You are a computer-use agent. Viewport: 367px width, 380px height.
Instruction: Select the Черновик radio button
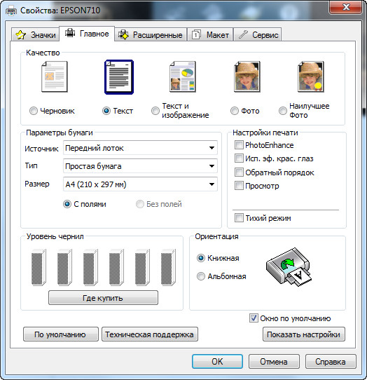click(x=34, y=111)
